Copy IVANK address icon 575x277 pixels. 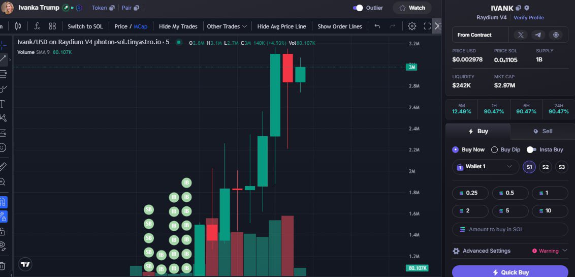[x=518, y=8]
